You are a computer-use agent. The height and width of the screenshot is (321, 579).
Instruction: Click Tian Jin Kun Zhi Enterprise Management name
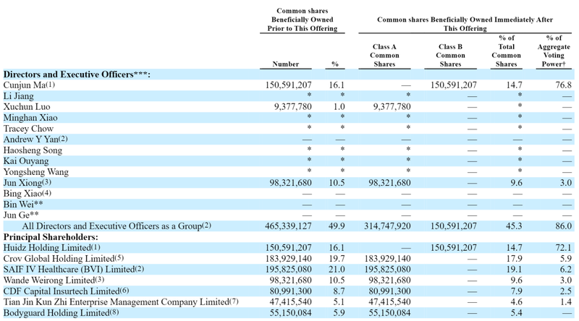click(x=121, y=301)
